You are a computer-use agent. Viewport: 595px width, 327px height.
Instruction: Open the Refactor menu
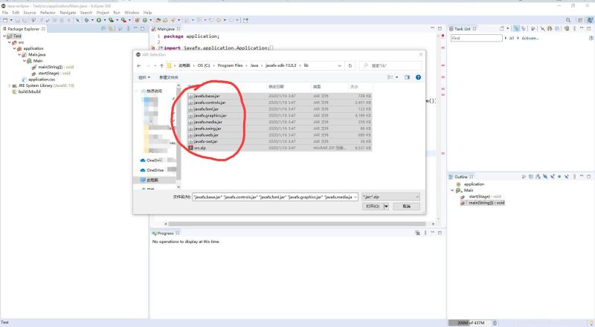coord(48,13)
